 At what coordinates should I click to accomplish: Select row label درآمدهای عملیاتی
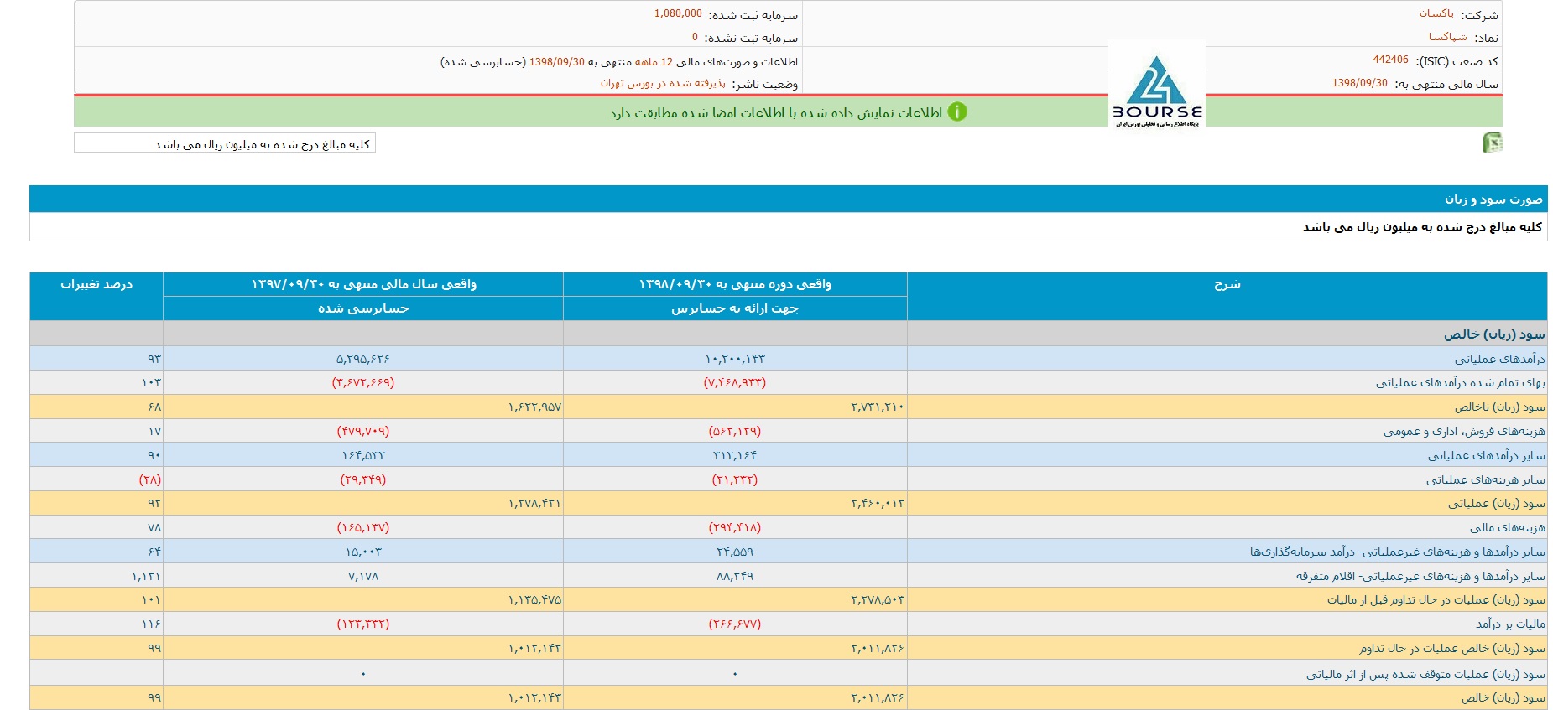click(1500, 359)
